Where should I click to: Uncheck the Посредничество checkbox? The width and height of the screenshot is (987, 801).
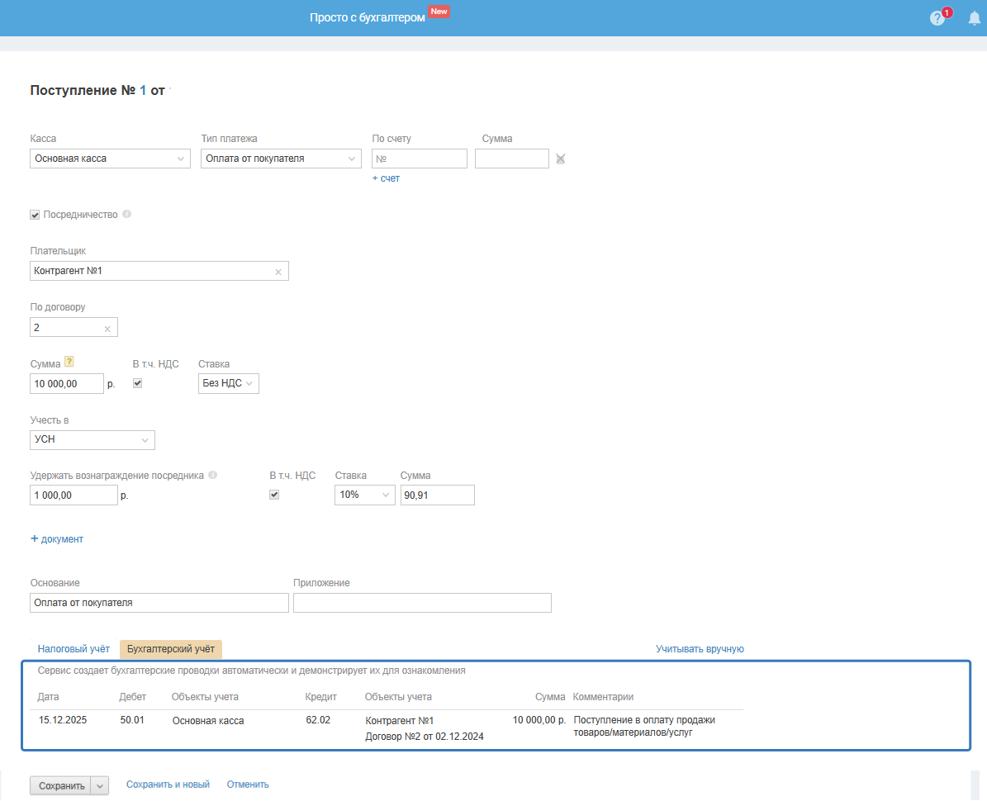35,215
